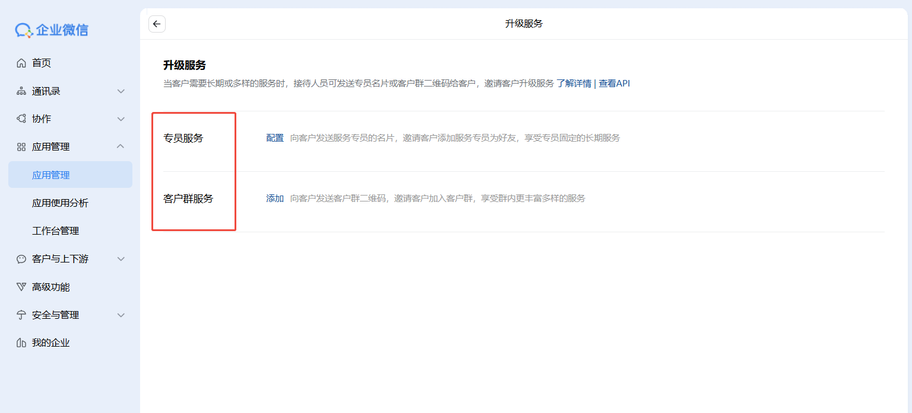Click the 企业微信 logo

click(x=52, y=30)
